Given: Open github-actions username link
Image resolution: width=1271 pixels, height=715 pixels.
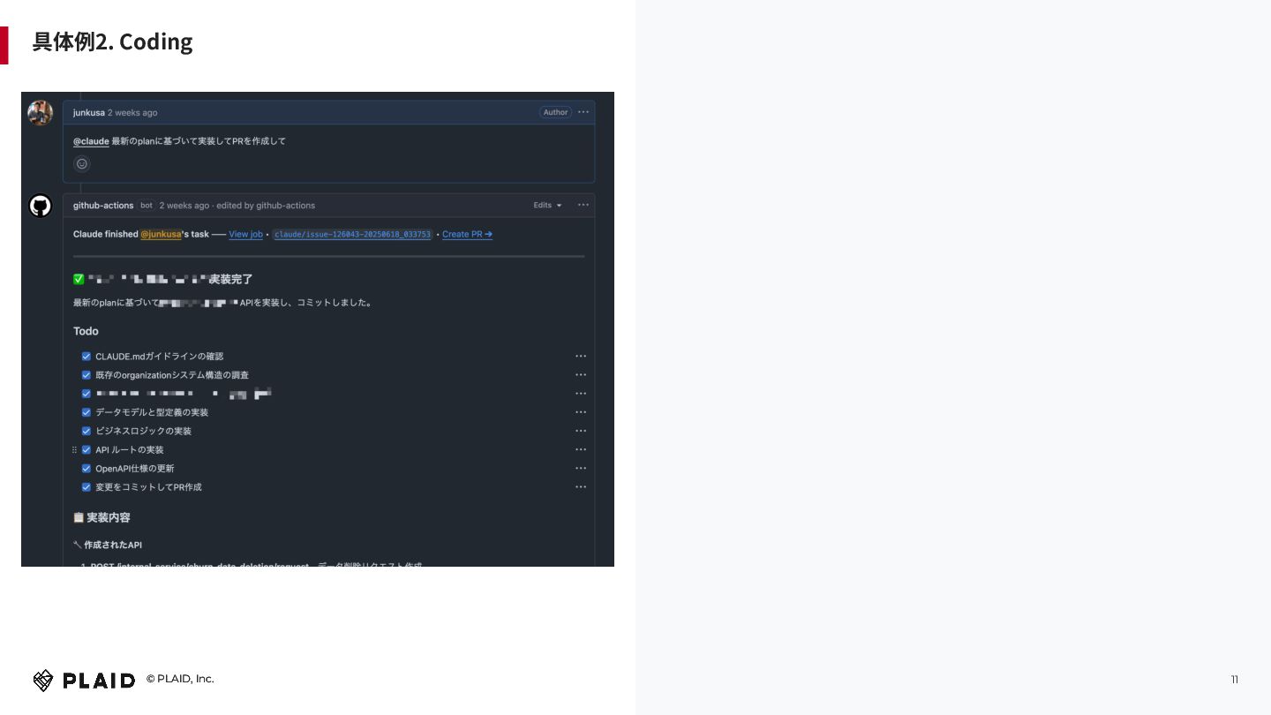Looking at the screenshot, I should click(103, 205).
